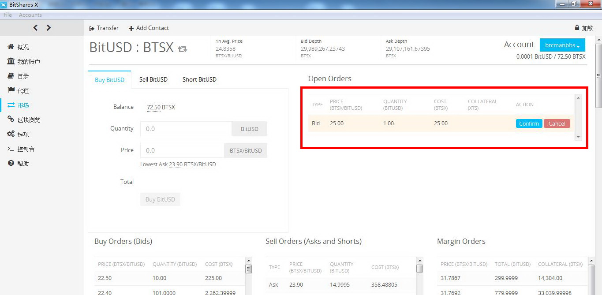Click the Bid Depth value 29,989,267.23743
The height and width of the screenshot is (295, 602).
[323, 49]
